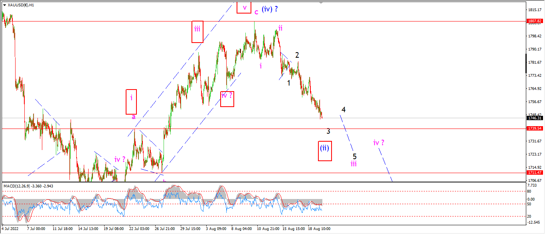The image size is (545, 234).
Task: Click the boxed 'iv ?' wave label
Action: (227, 98)
